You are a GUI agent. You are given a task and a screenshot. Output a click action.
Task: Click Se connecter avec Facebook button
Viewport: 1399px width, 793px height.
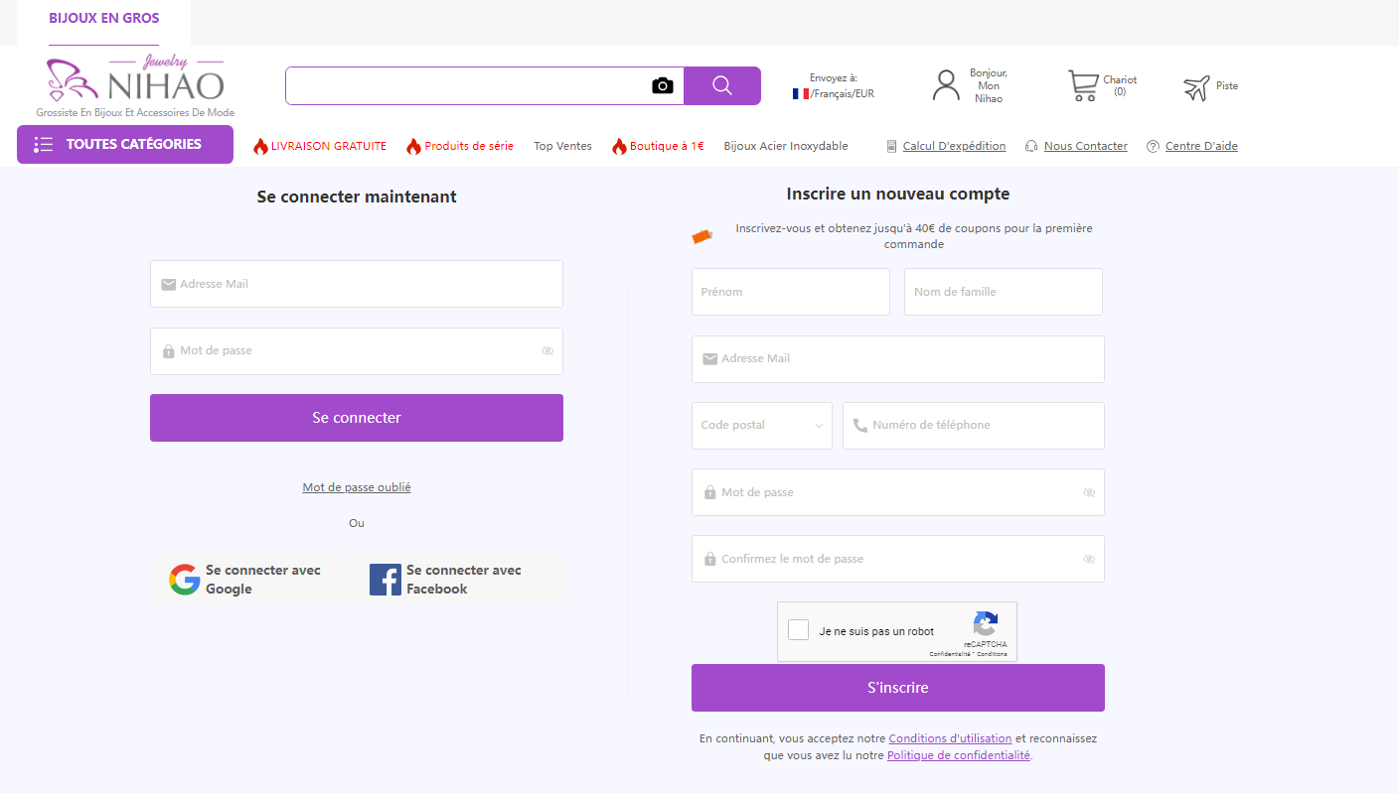pyautogui.click(x=456, y=580)
